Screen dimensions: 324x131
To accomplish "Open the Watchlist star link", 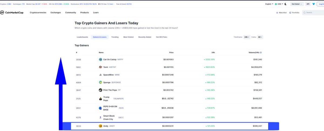I will click(x=281, y=13).
